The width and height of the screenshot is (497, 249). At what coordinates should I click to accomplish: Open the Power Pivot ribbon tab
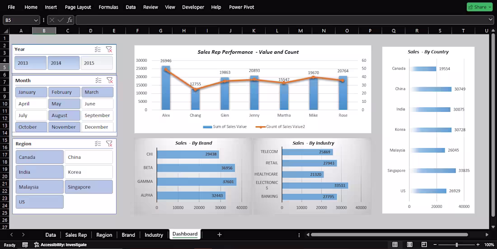tap(242, 7)
